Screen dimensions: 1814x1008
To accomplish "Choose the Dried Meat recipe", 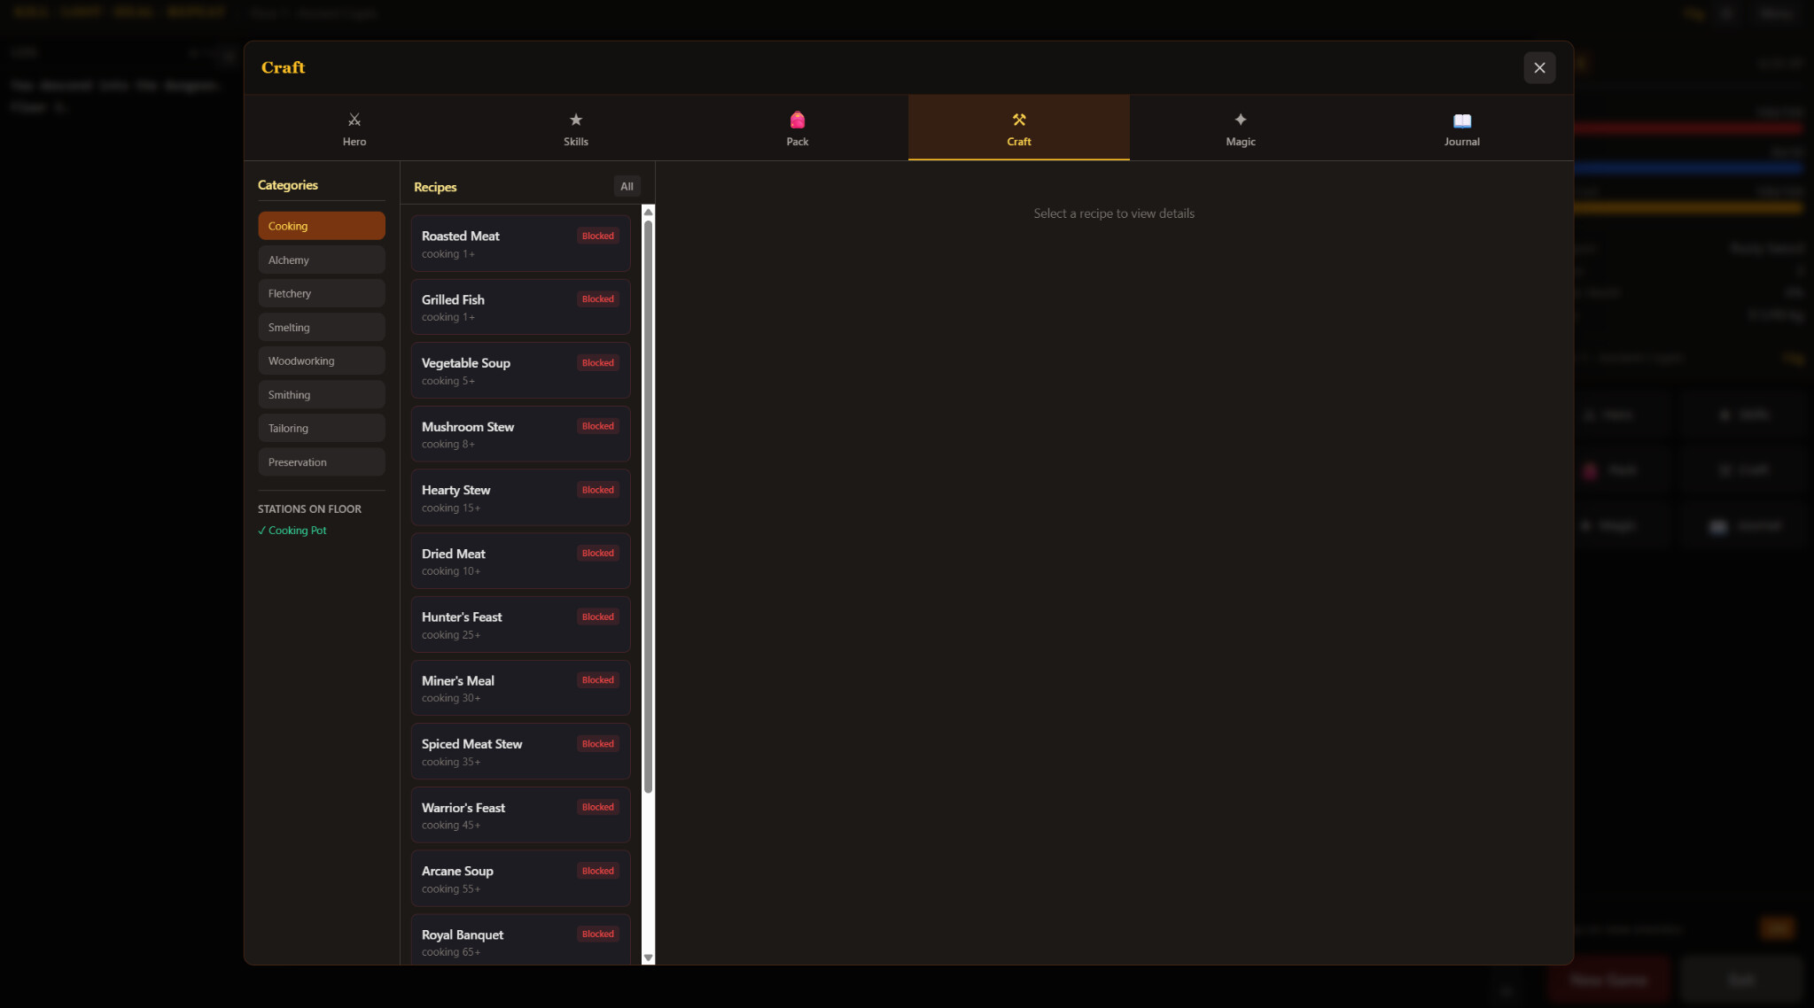I will [520, 561].
